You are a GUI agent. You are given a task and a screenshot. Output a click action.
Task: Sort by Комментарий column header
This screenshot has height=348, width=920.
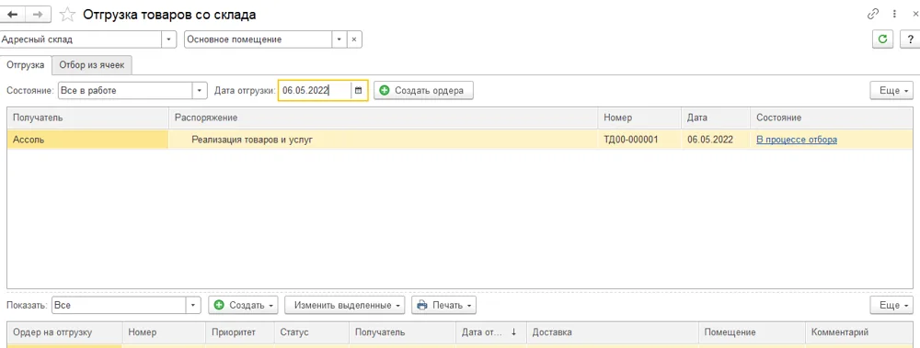point(859,332)
